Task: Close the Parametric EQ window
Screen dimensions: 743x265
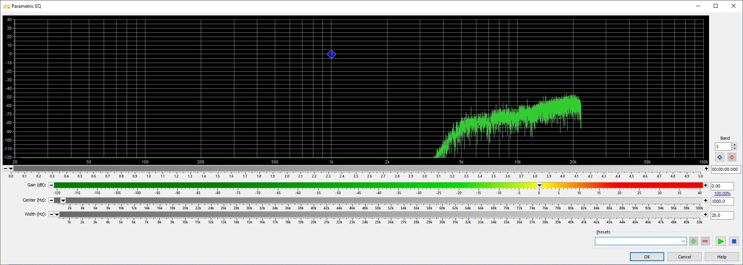Action: coord(734,6)
